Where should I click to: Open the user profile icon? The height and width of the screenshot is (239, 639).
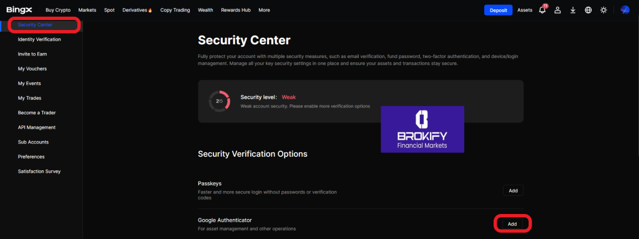557,10
